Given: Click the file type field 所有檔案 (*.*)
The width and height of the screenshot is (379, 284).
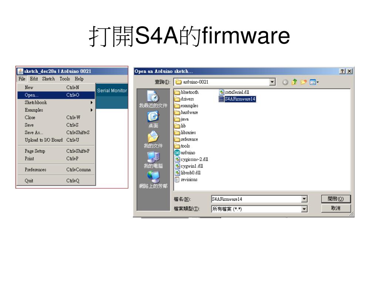Looking at the screenshot, I should pos(256,209).
